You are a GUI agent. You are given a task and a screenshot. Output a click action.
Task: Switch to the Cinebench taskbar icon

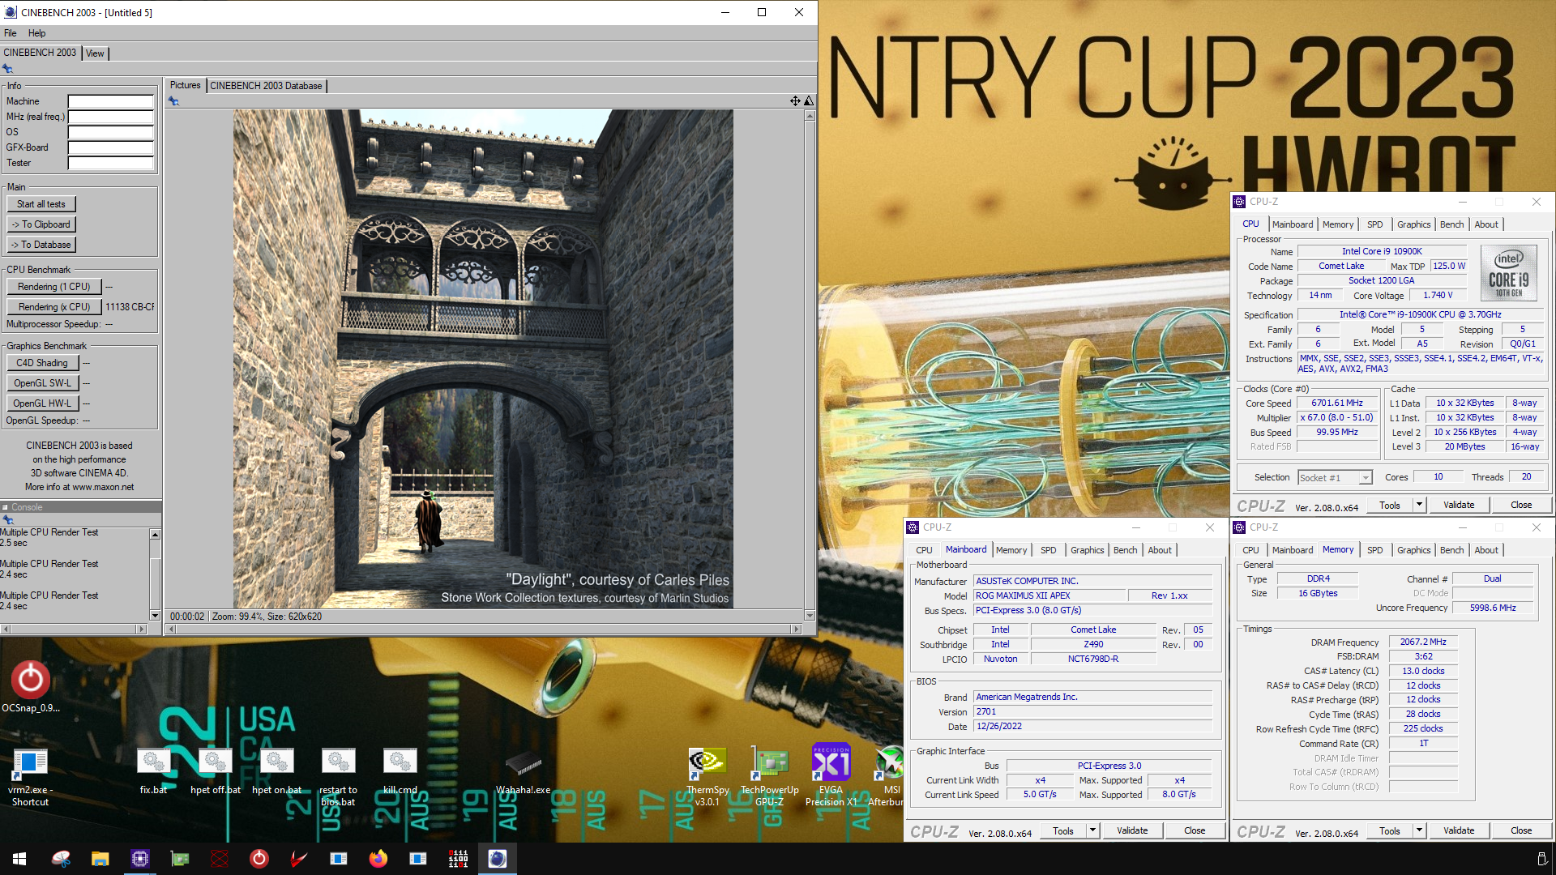498,859
